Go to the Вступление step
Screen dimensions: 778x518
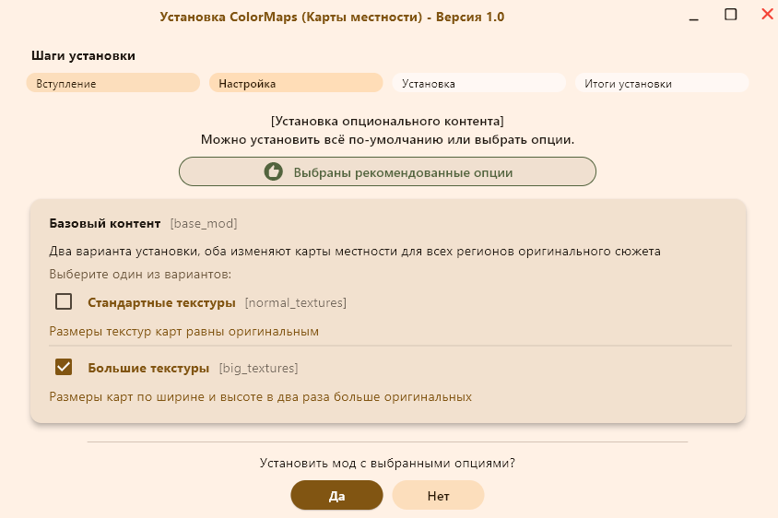coord(113,83)
